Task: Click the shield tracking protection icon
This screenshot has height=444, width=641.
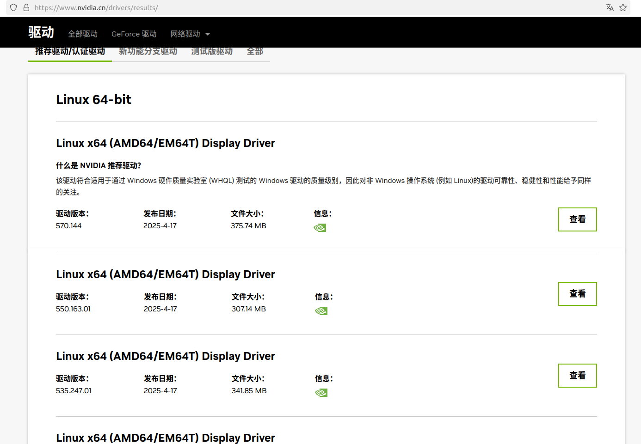Action: tap(13, 7)
